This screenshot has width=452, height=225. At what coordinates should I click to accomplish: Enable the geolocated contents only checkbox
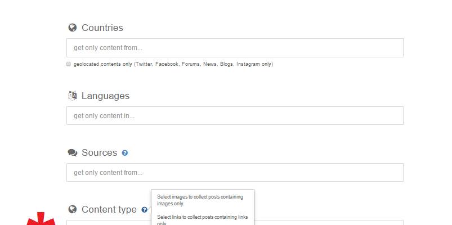(x=69, y=64)
